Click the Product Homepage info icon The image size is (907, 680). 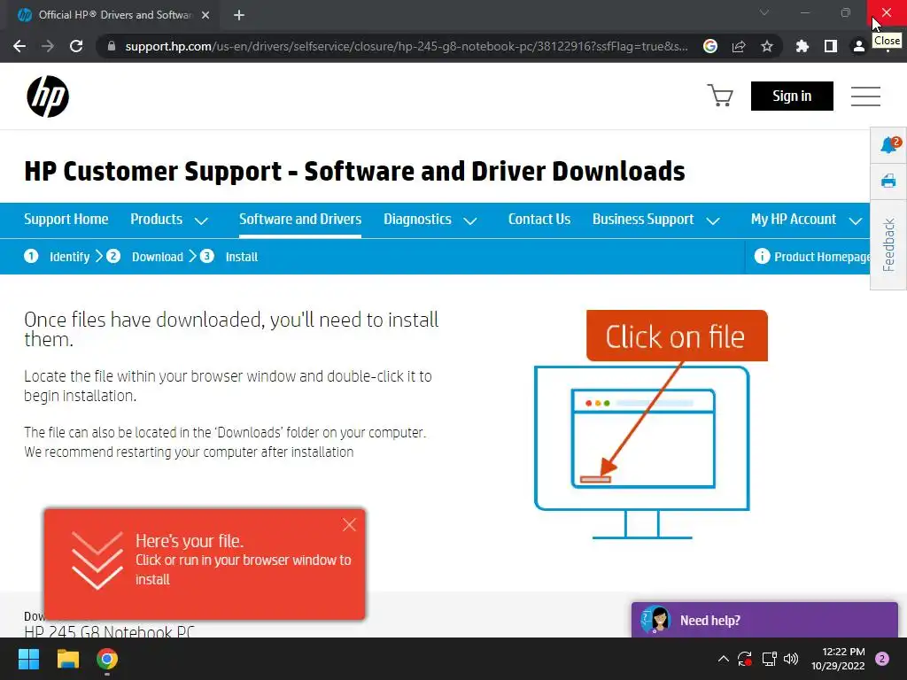(x=762, y=256)
